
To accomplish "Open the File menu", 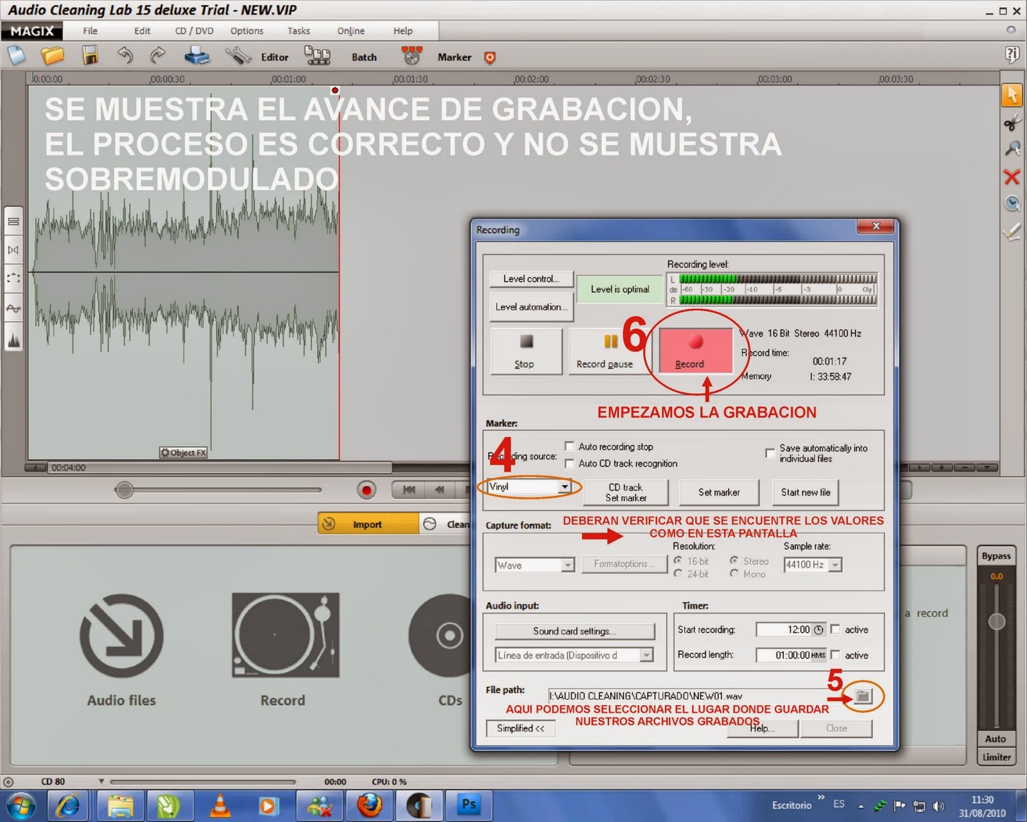I will 91,31.
